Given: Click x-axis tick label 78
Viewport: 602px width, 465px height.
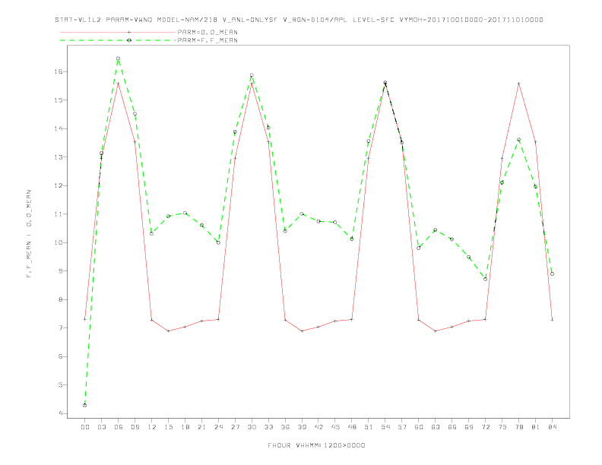Looking at the screenshot, I should click(518, 427).
